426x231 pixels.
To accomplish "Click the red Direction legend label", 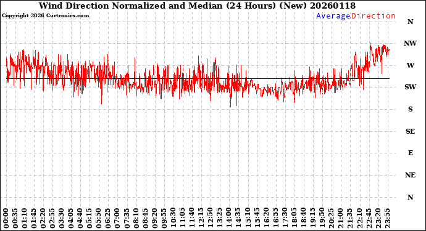I will click(374, 16).
